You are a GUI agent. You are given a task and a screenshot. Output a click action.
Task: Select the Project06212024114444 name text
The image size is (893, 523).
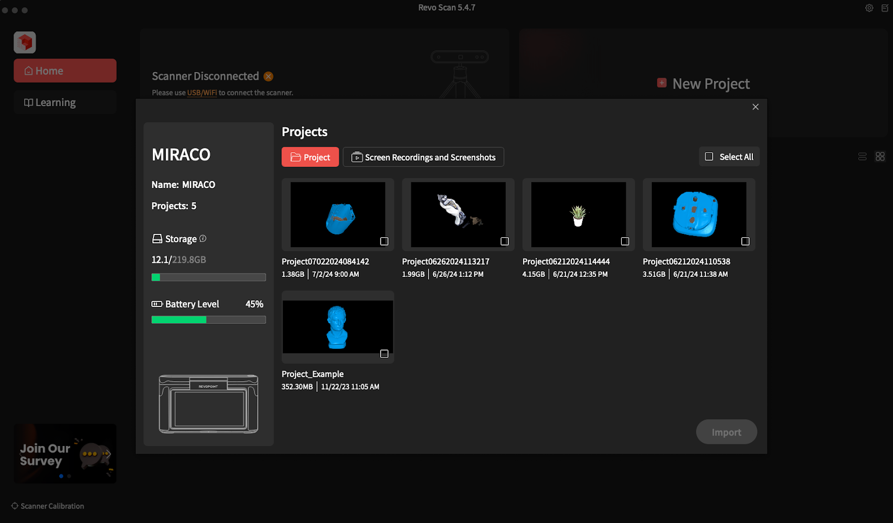point(566,262)
